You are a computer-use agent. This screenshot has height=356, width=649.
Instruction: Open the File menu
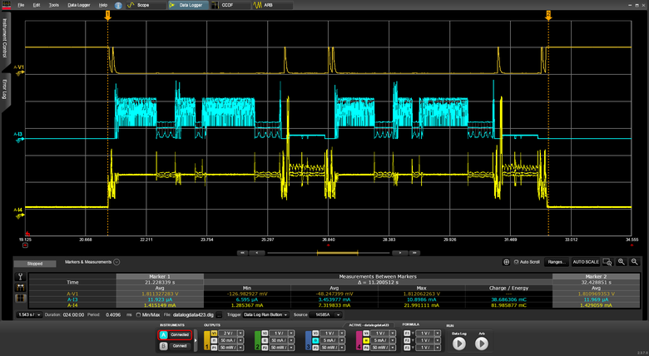[21, 5]
